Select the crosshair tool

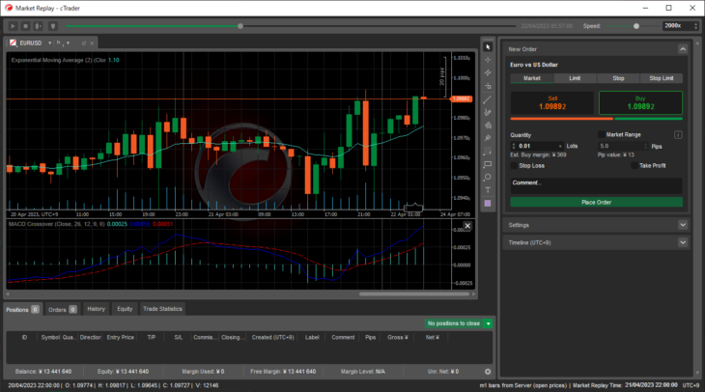pyautogui.click(x=488, y=60)
